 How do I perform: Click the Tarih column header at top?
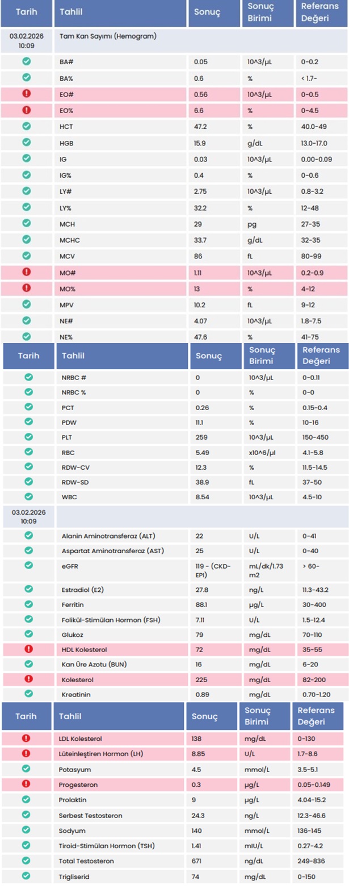27,13
